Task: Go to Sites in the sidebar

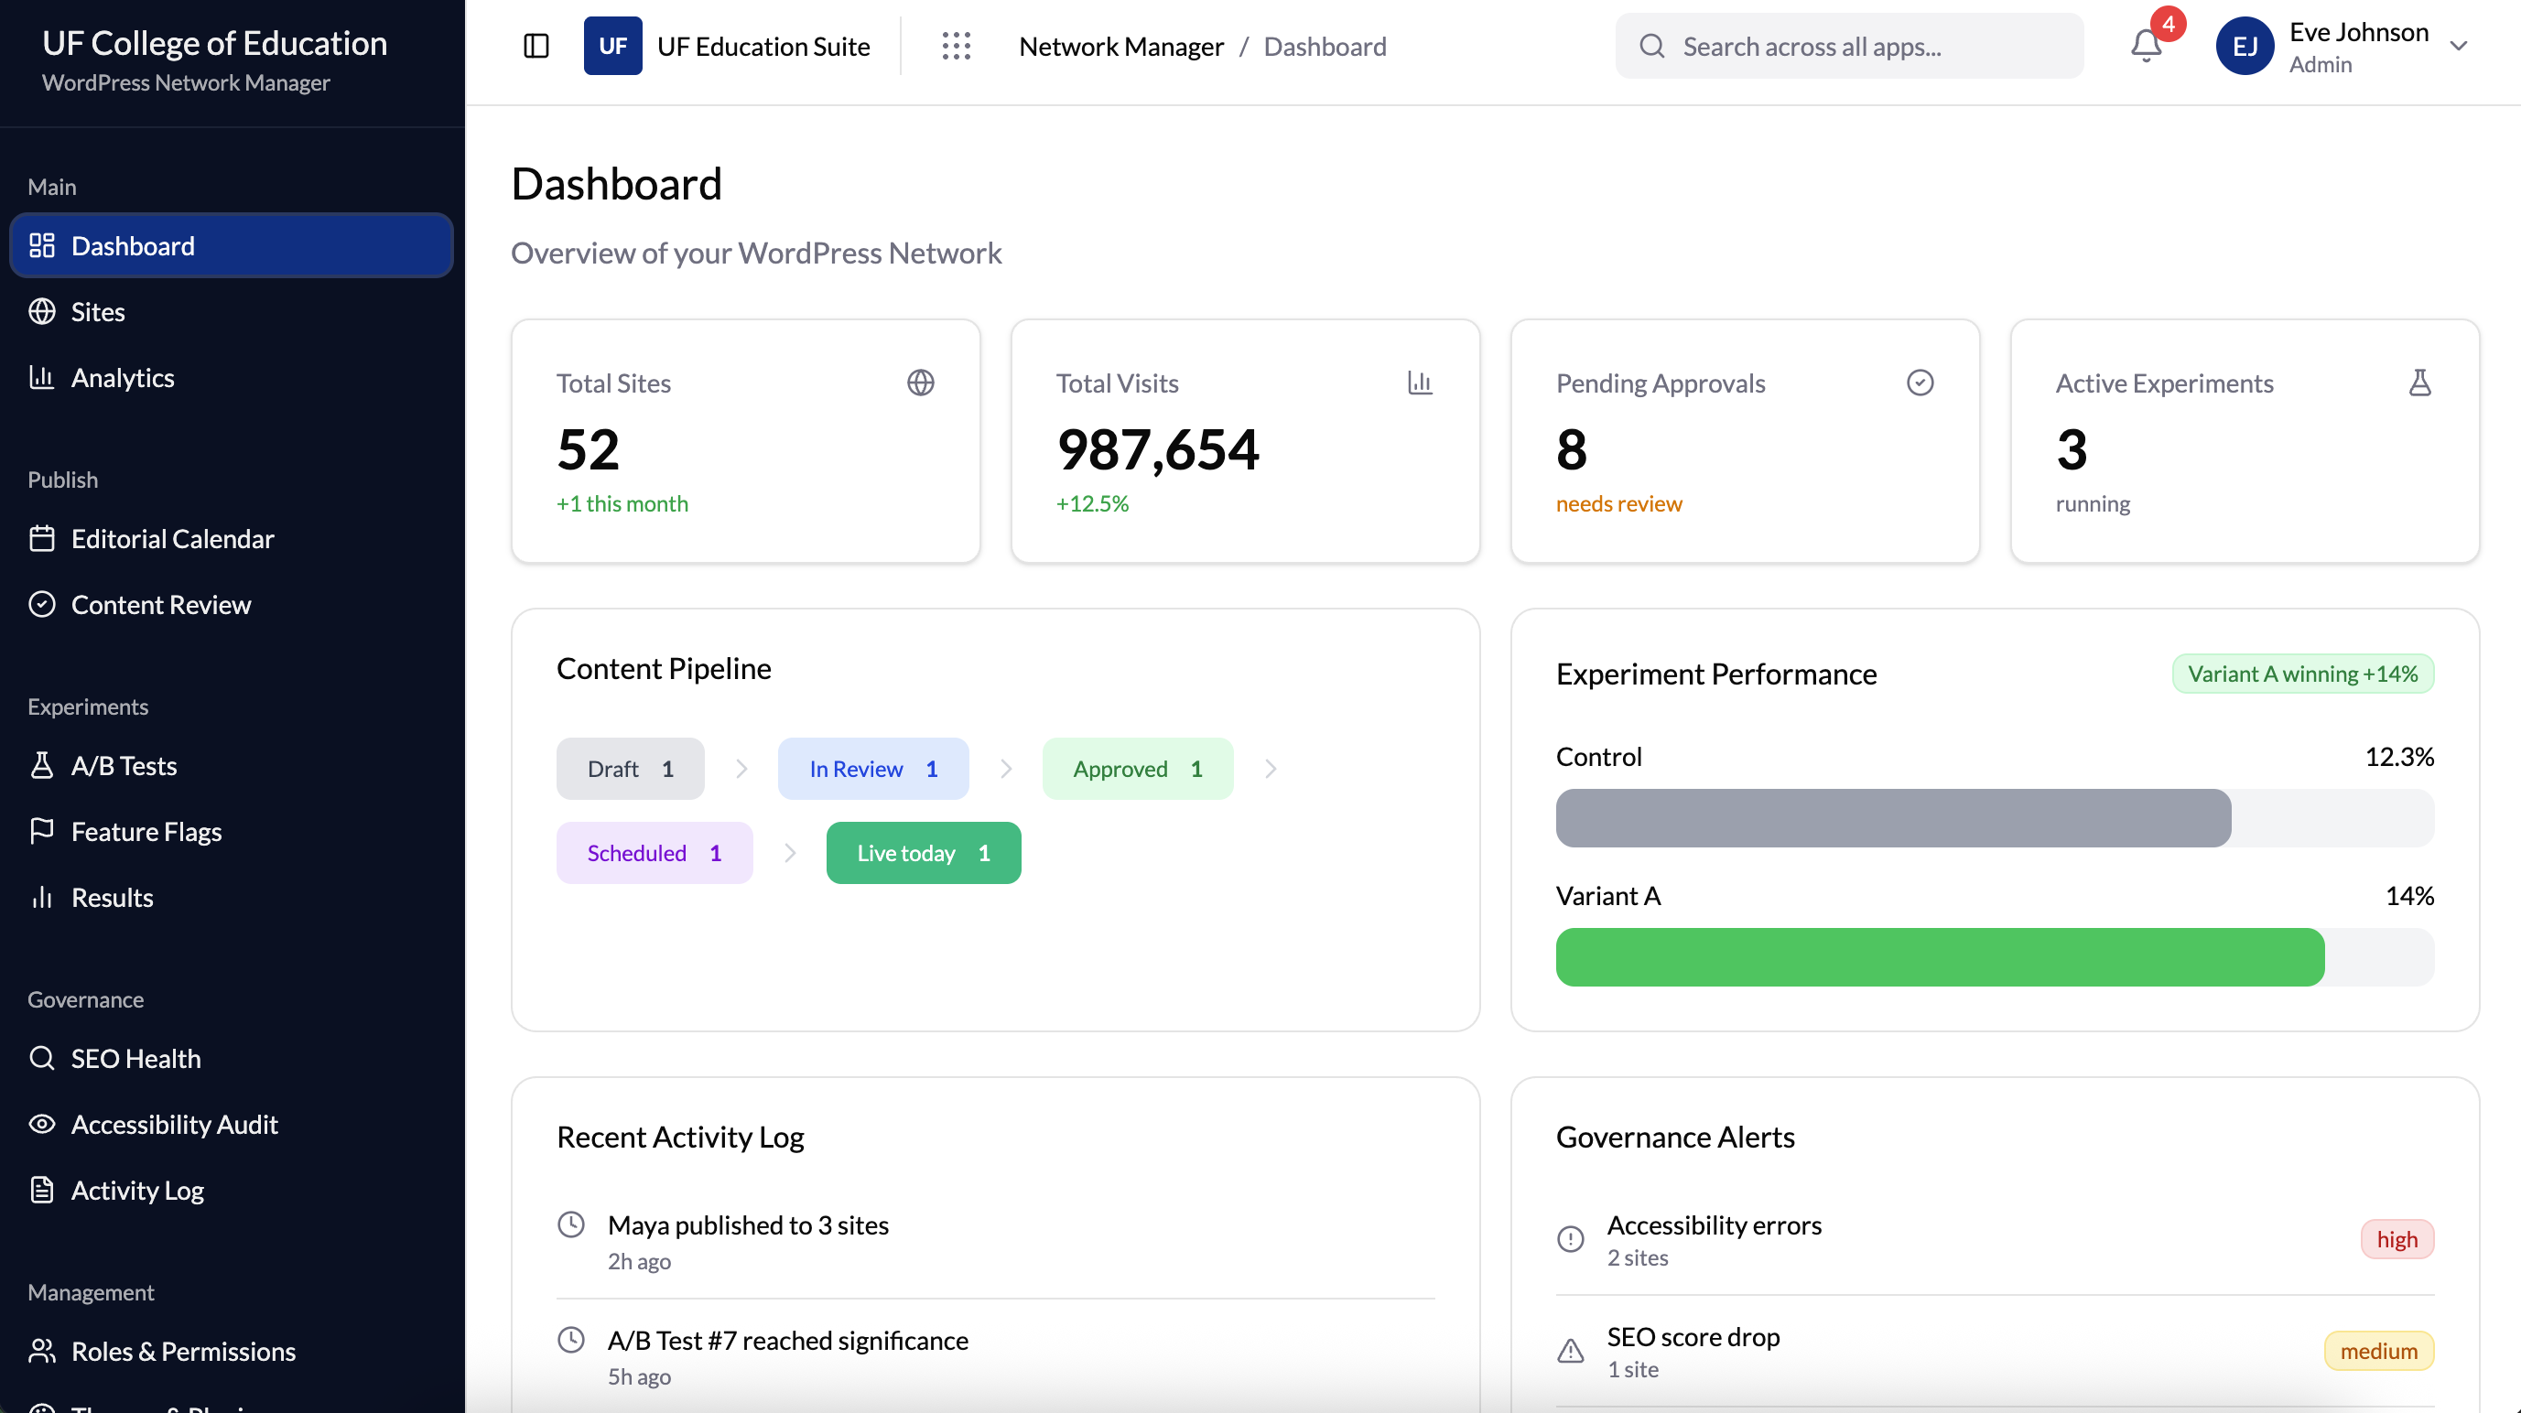Action: pyautogui.click(x=231, y=311)
